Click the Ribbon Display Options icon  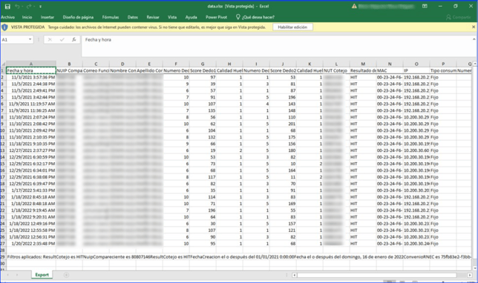pyautogui.click(x=425, y=6)
